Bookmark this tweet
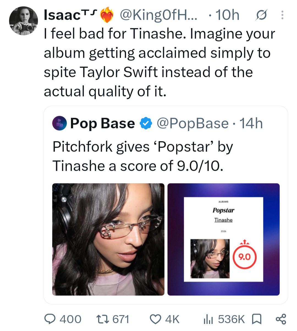The image size is (297, 331). click(257, 319)
